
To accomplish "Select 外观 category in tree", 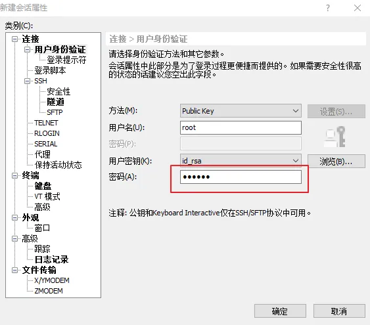I will 30,217.
